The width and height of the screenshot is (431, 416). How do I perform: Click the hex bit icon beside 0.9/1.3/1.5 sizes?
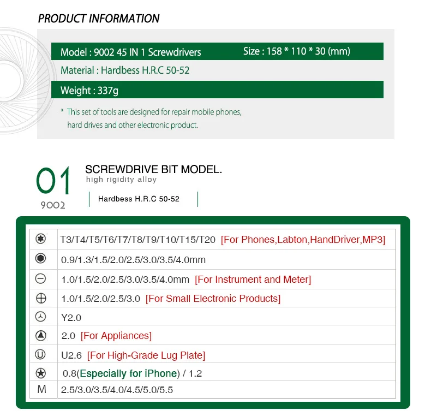(x=41, y=258)
